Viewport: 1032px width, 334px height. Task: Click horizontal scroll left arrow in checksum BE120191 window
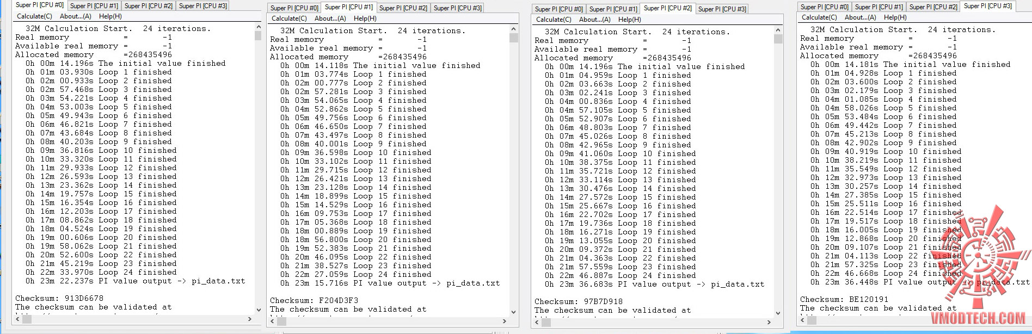pyautogui.click(x=802, y=321)
